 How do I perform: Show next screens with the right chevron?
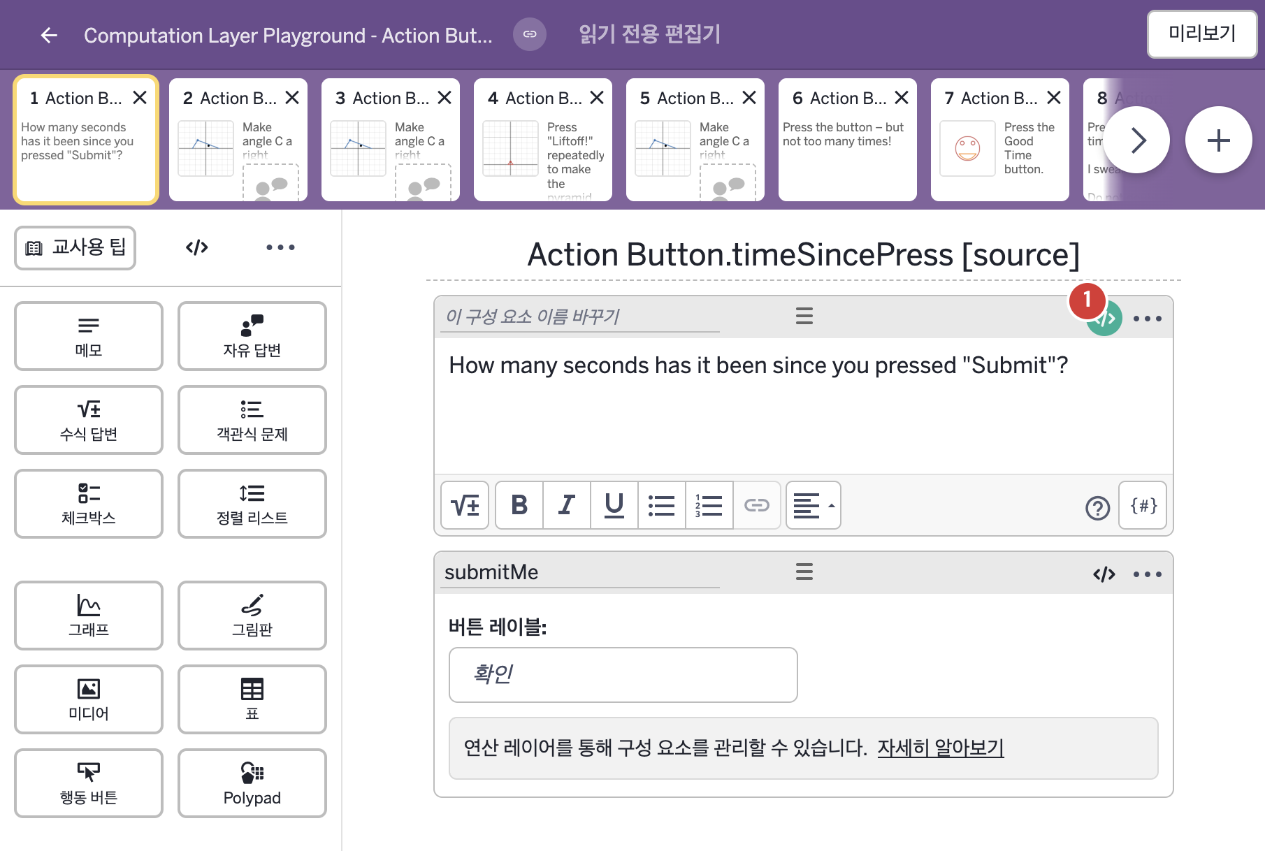click(x=1136, y=140)
